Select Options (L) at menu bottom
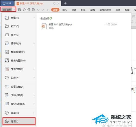The height and width of the screenshot is (127, 136). point(19,121)
